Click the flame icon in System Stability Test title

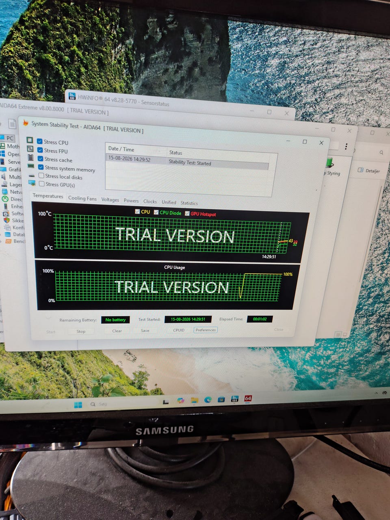26,123
